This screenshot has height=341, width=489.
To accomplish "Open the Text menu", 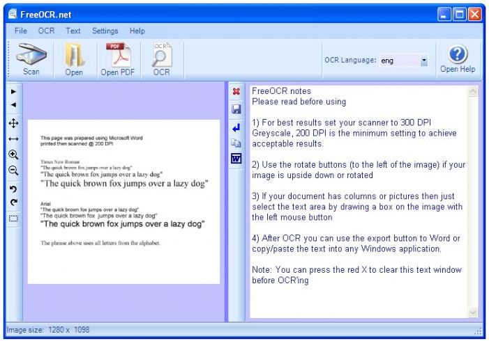I will tap(73, 31).
